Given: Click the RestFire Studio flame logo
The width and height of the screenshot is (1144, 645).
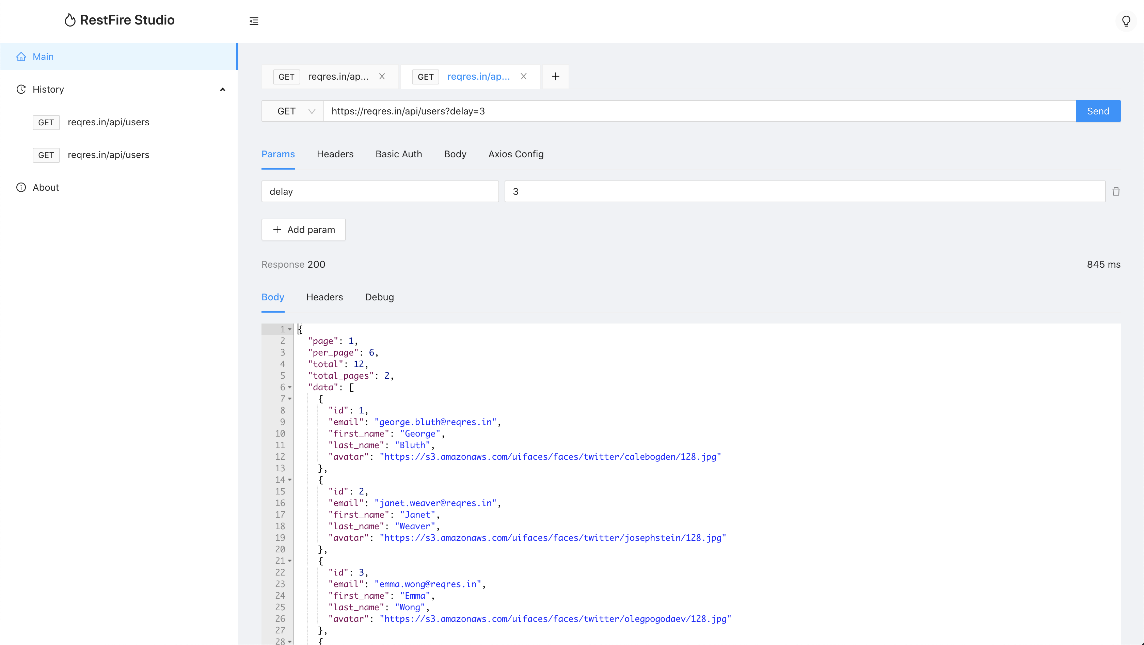Looking at the screenshot, I should (x=70, y=20).
